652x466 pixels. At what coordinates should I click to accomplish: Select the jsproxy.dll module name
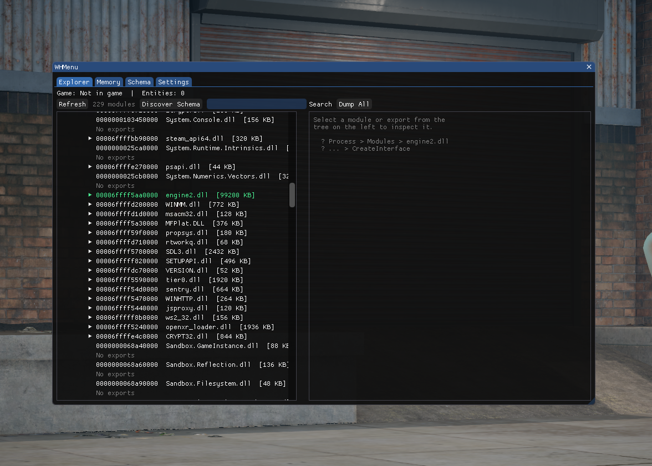[187, 308]
